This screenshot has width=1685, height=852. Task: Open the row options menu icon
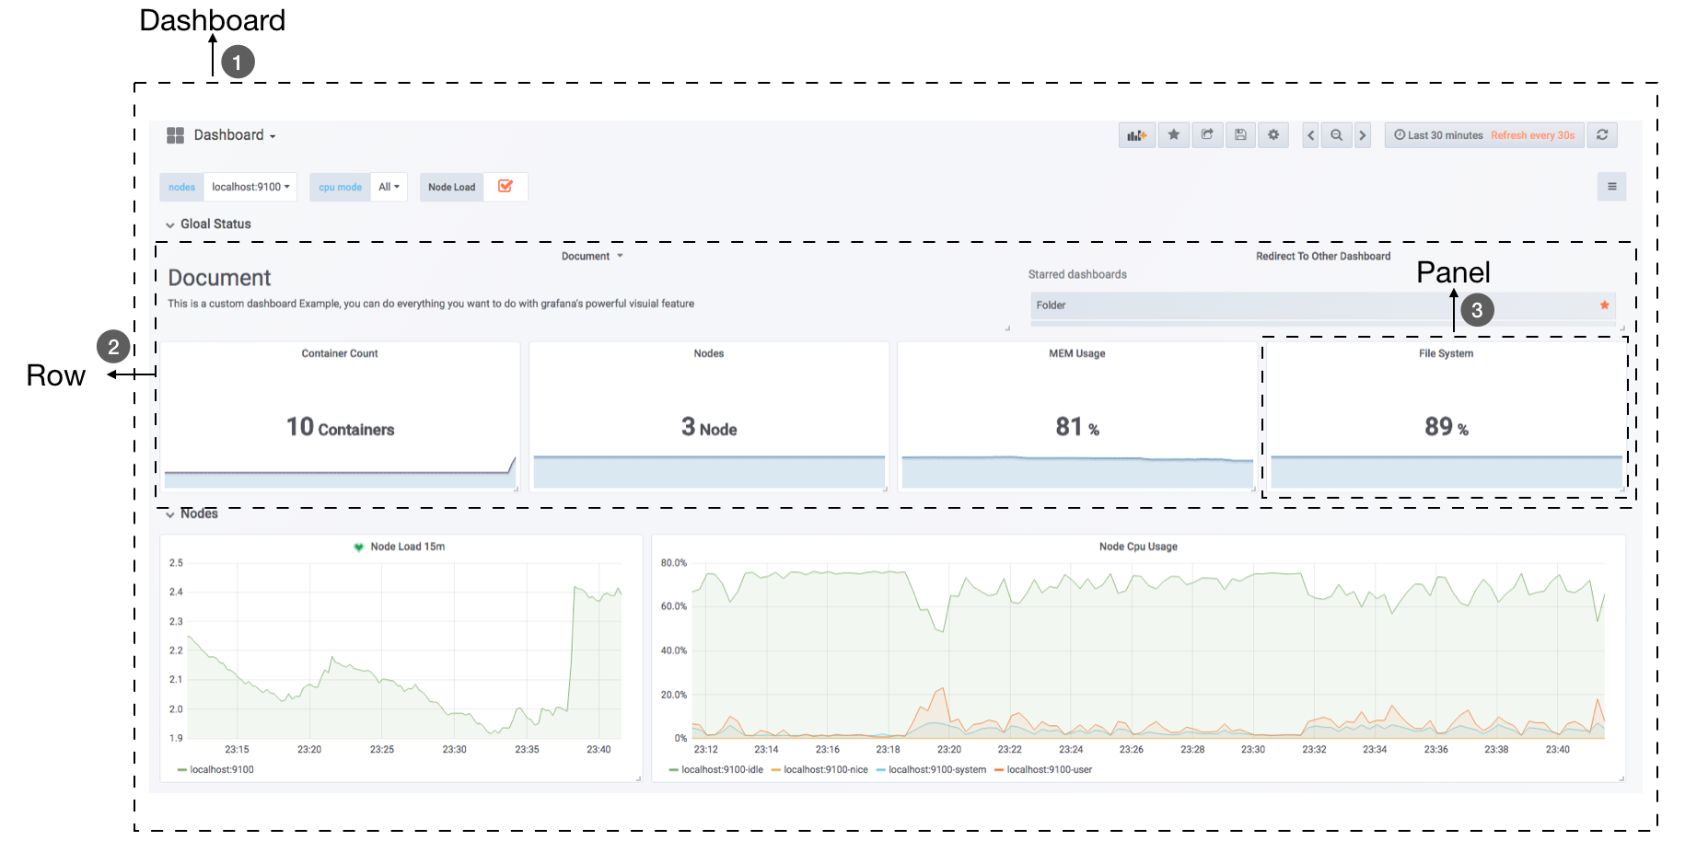[1612, 186]
